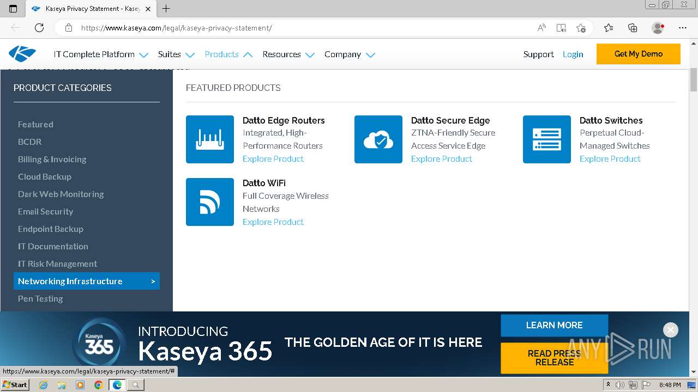
Task: Explore Product link for Datto Edge Routers
Action: coord(273,159)
